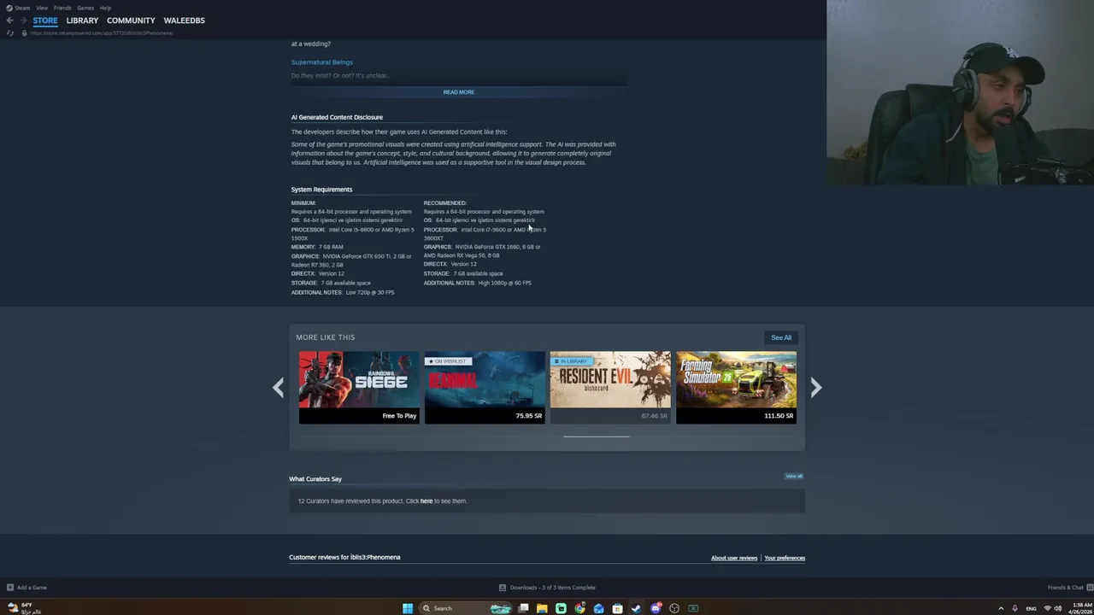Screen dimensions: 1094x615
Task: Open Discord from taskbar
Action: 656,608
